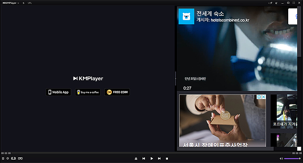Click the 안녕 호텔스컴바인 caption in ad

coord(195,79)
